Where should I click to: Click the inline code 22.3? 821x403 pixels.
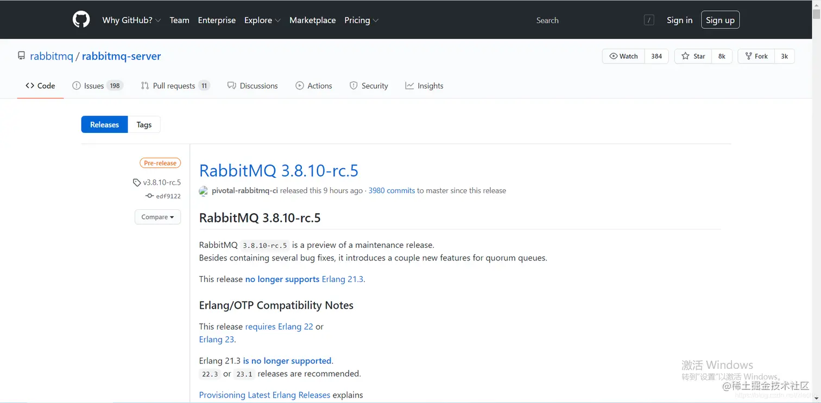210,374
